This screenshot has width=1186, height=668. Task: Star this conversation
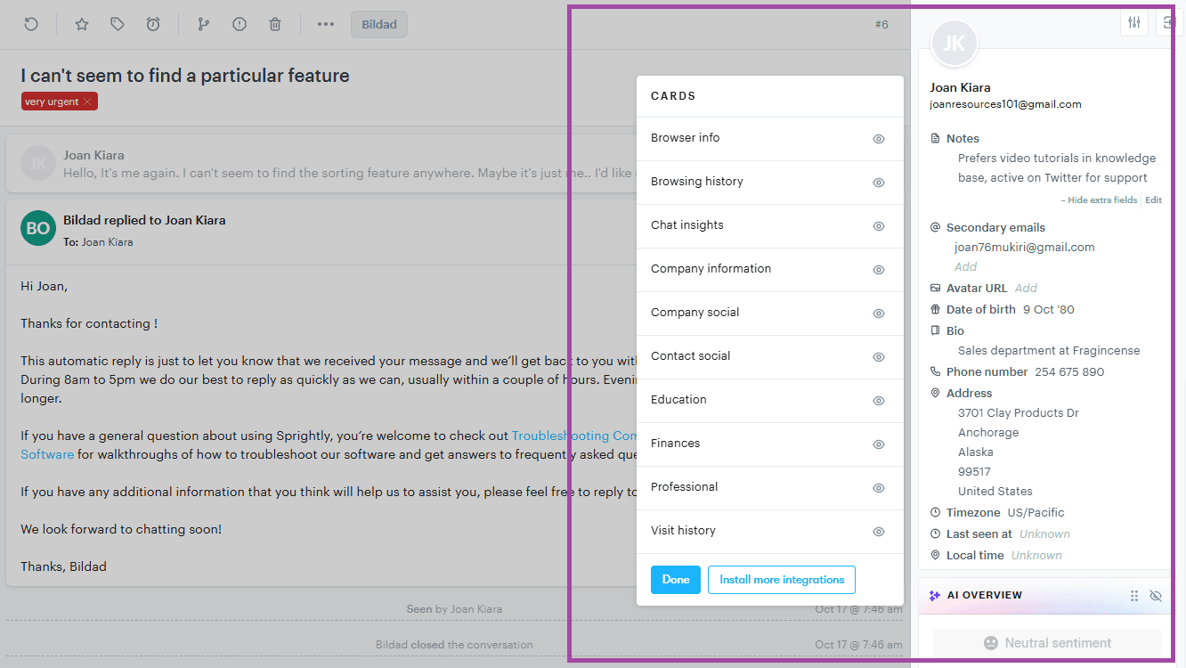pos(81,24)
